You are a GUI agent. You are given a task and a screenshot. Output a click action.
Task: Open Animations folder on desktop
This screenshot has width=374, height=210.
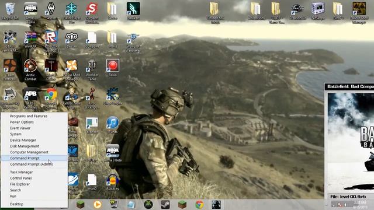click(x=256, y=11)
